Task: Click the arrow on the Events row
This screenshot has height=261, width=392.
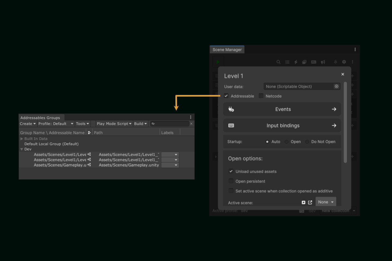Action: coord(334,109)
